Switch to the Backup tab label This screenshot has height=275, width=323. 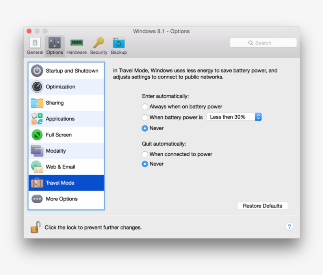(119, 52)
